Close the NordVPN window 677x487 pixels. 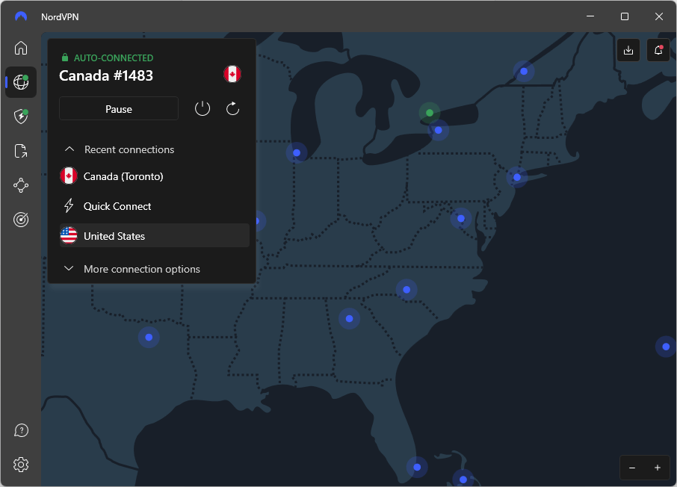pos(659,16)
